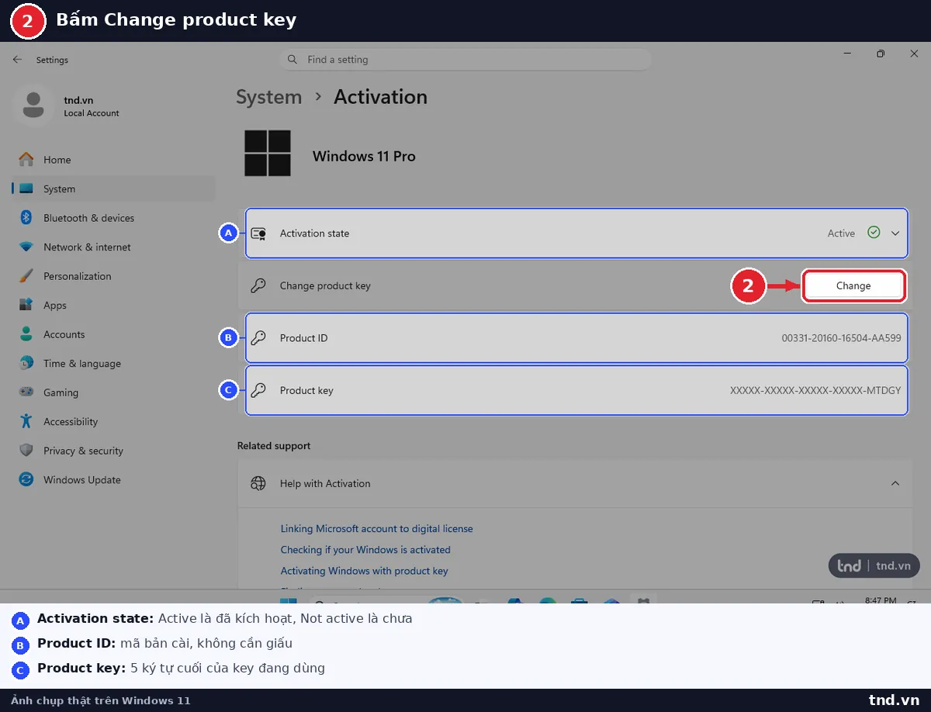
Task: Click the Network wifi icon
Action: click(x=26, y=247)
